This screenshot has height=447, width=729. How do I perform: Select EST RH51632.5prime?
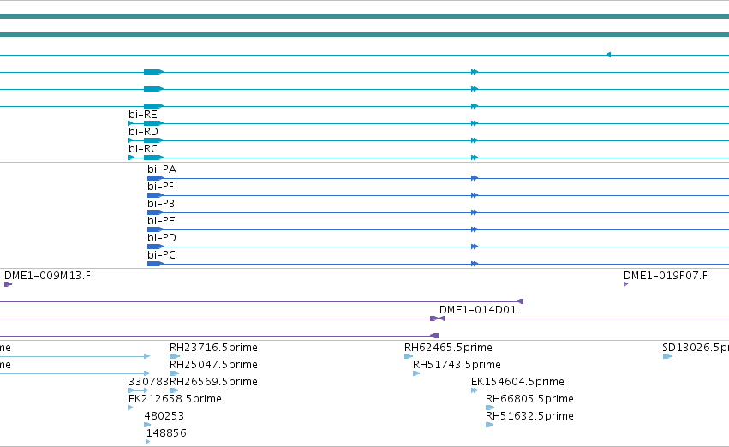coord(529,417)
